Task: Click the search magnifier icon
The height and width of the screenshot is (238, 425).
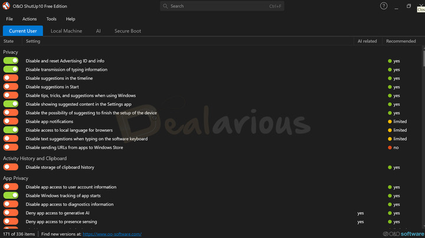Action: (165, 6)
